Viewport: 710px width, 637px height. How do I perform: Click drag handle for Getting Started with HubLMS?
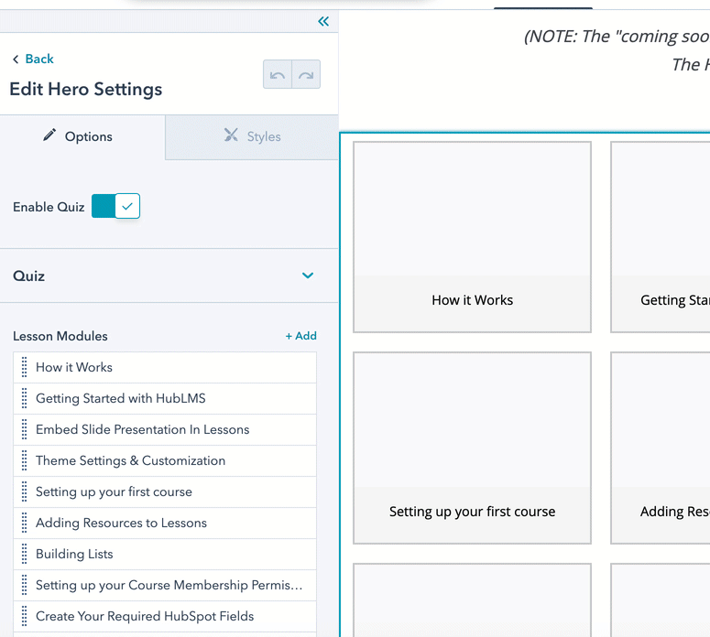[x=25, y=398]
